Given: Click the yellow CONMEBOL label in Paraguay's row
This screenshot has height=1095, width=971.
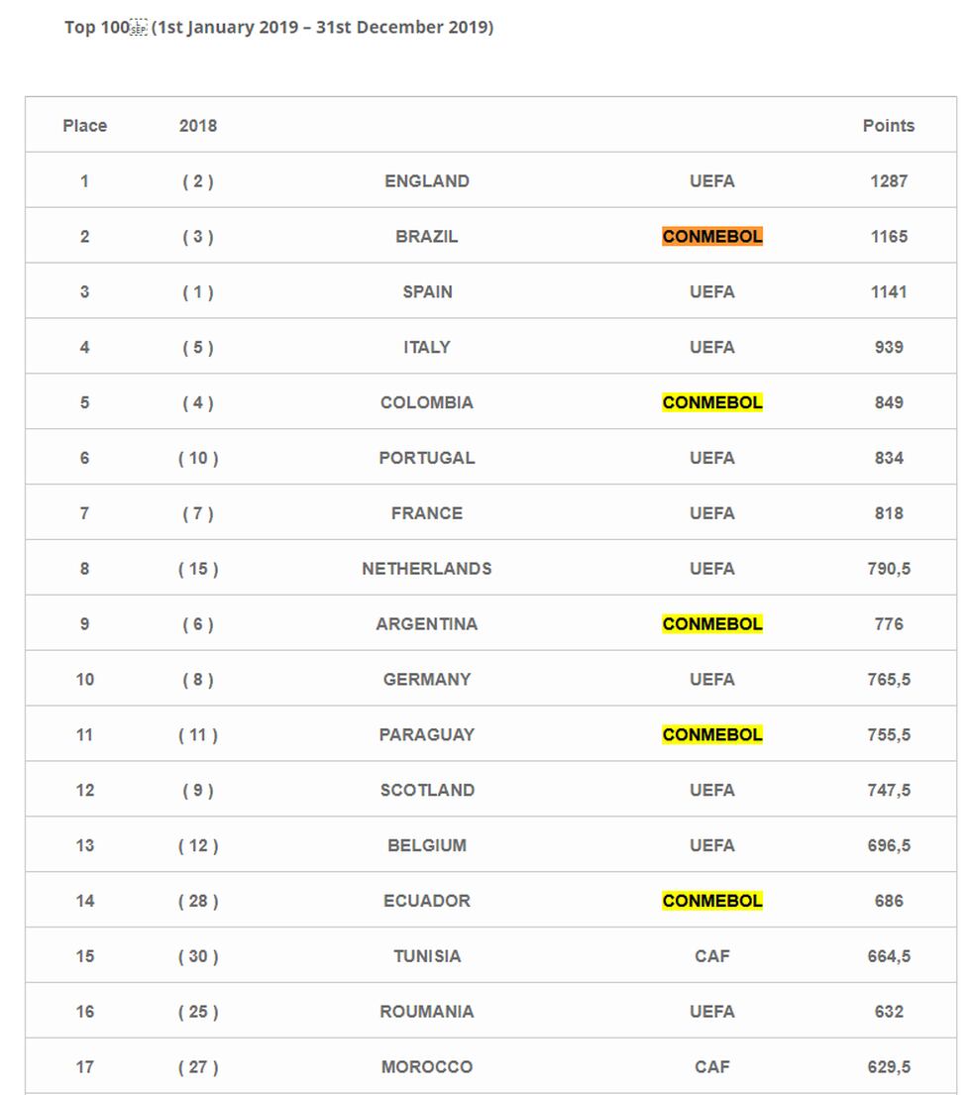Looking at the screenshot, I should click(x=712, y=735).
